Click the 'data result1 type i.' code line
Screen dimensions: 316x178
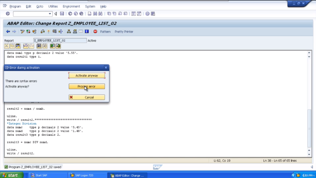24,57
